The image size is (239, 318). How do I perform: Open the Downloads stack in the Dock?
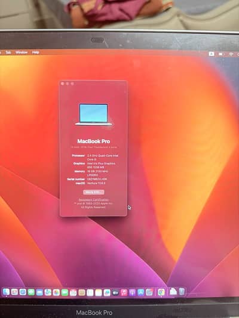[x=173, y=292]
